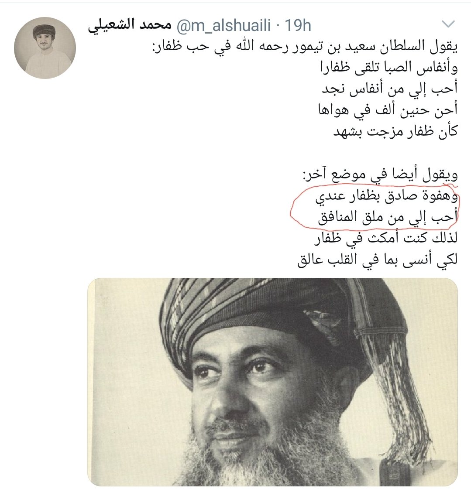Click the circled verse وهفوة صادق بظفار عندي
Screen dimensions: 471x489
click(386, 196)
